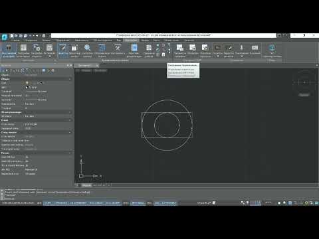Click the blue document icon ribbon button
Viewport: 319px width, 239px height.
coord(134,50)
